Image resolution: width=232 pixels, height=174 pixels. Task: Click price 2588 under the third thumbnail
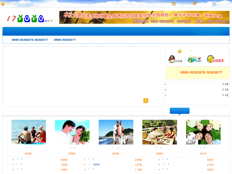116,154
